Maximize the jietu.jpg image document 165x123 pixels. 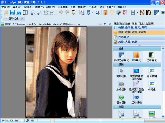(x=105, y=24)
